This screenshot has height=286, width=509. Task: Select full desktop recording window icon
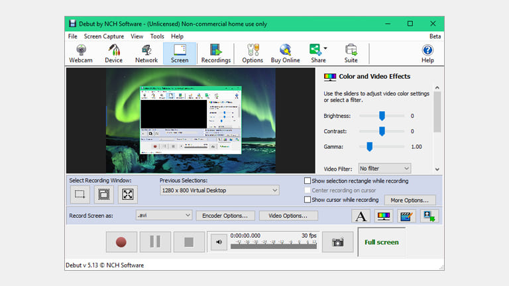pyautogui.click(x=128, y=194)
